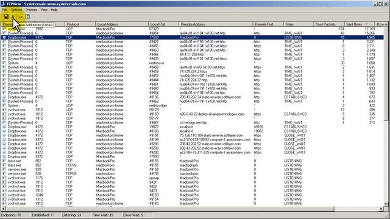Viewport: 390px width, 219px height.
Task: Click the horizontal scrollbar left arrow
Action: click(x=3, y=209)
